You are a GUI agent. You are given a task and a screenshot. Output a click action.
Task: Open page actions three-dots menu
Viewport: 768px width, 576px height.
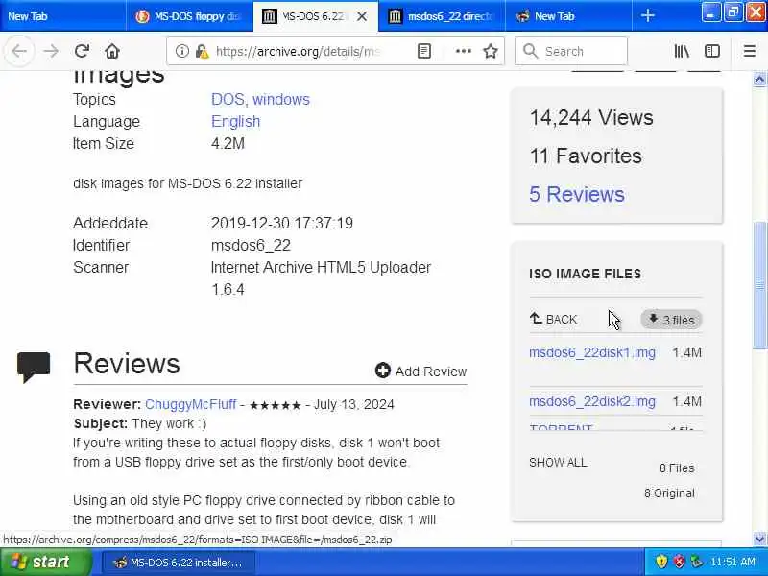[x=464, y=51]
